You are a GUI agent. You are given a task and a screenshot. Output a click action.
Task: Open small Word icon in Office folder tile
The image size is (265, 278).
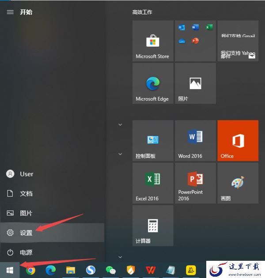(x=195, y=27)
